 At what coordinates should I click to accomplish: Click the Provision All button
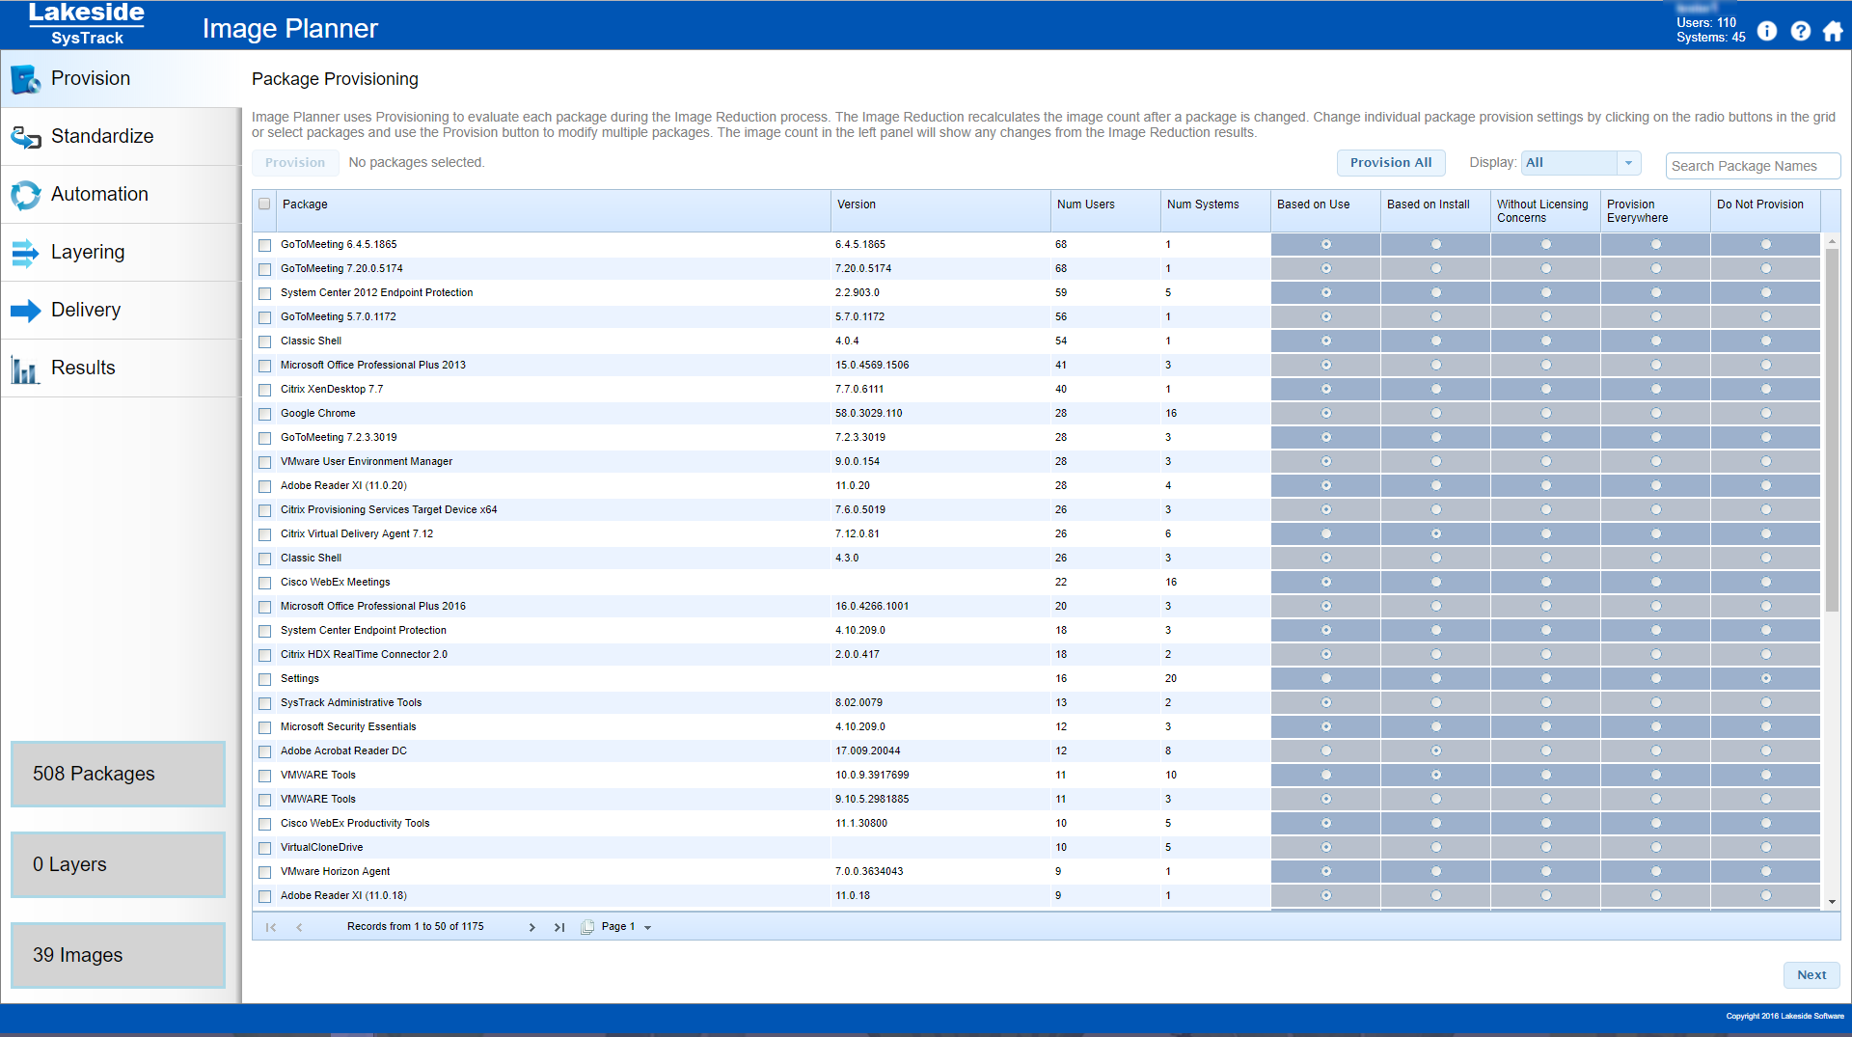[1391, 163]
